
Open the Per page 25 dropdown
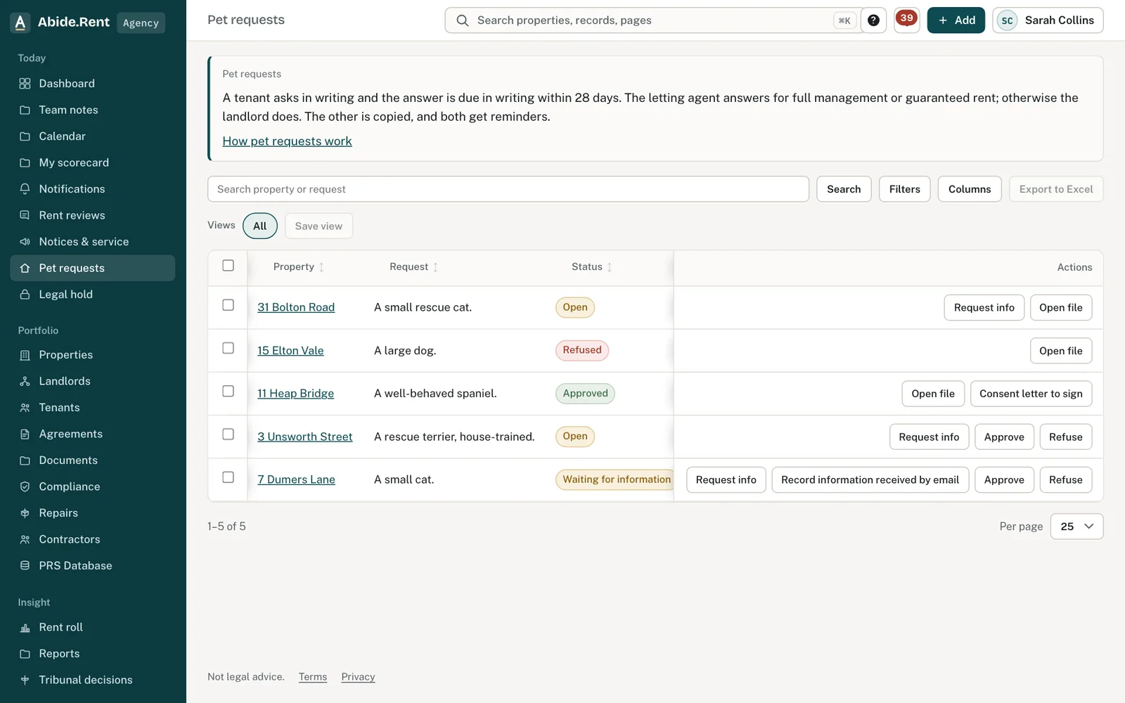point(1076,527)
